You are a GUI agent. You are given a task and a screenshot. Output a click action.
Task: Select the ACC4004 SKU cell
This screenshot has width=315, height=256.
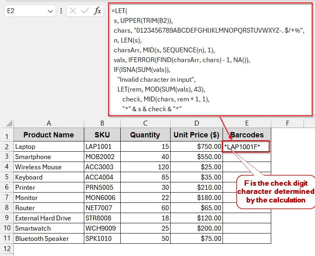(x=102, y=177)
